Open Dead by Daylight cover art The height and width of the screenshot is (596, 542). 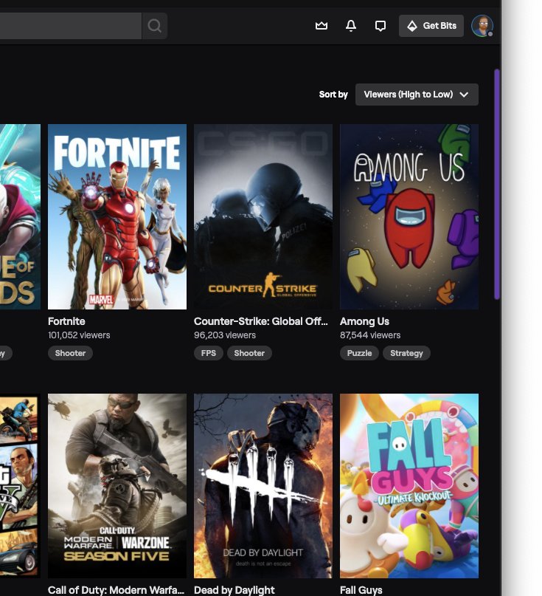click(x=263, y=486)
